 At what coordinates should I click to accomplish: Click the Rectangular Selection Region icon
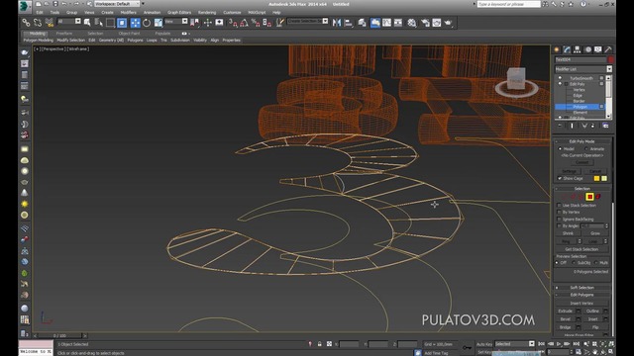coord(110,23)
